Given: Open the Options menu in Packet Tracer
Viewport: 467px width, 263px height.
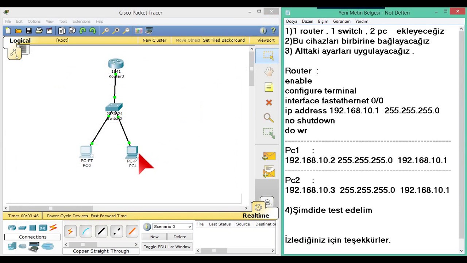Looking at the screenshot, I should click(x=34, y=22).
